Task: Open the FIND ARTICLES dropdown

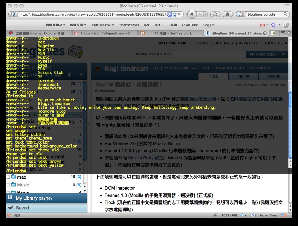Action: coord(267,54)
